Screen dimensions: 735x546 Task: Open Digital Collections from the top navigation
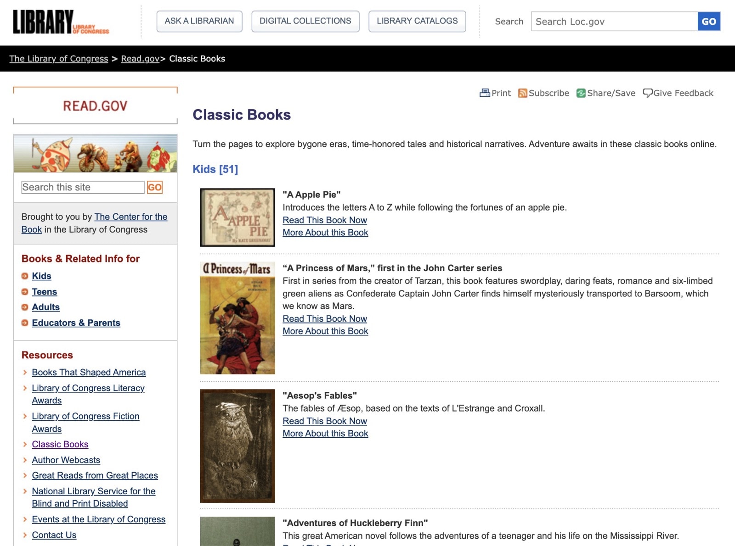[305, 21]
